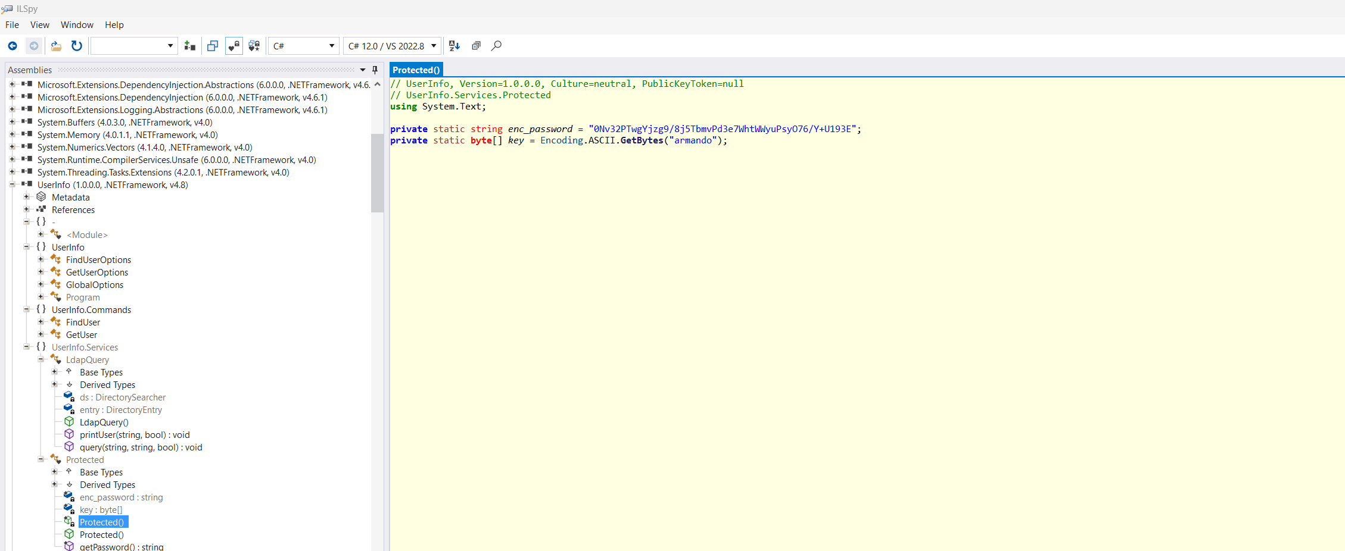Open the File menu
The image size is (1345, 551).
12,25
